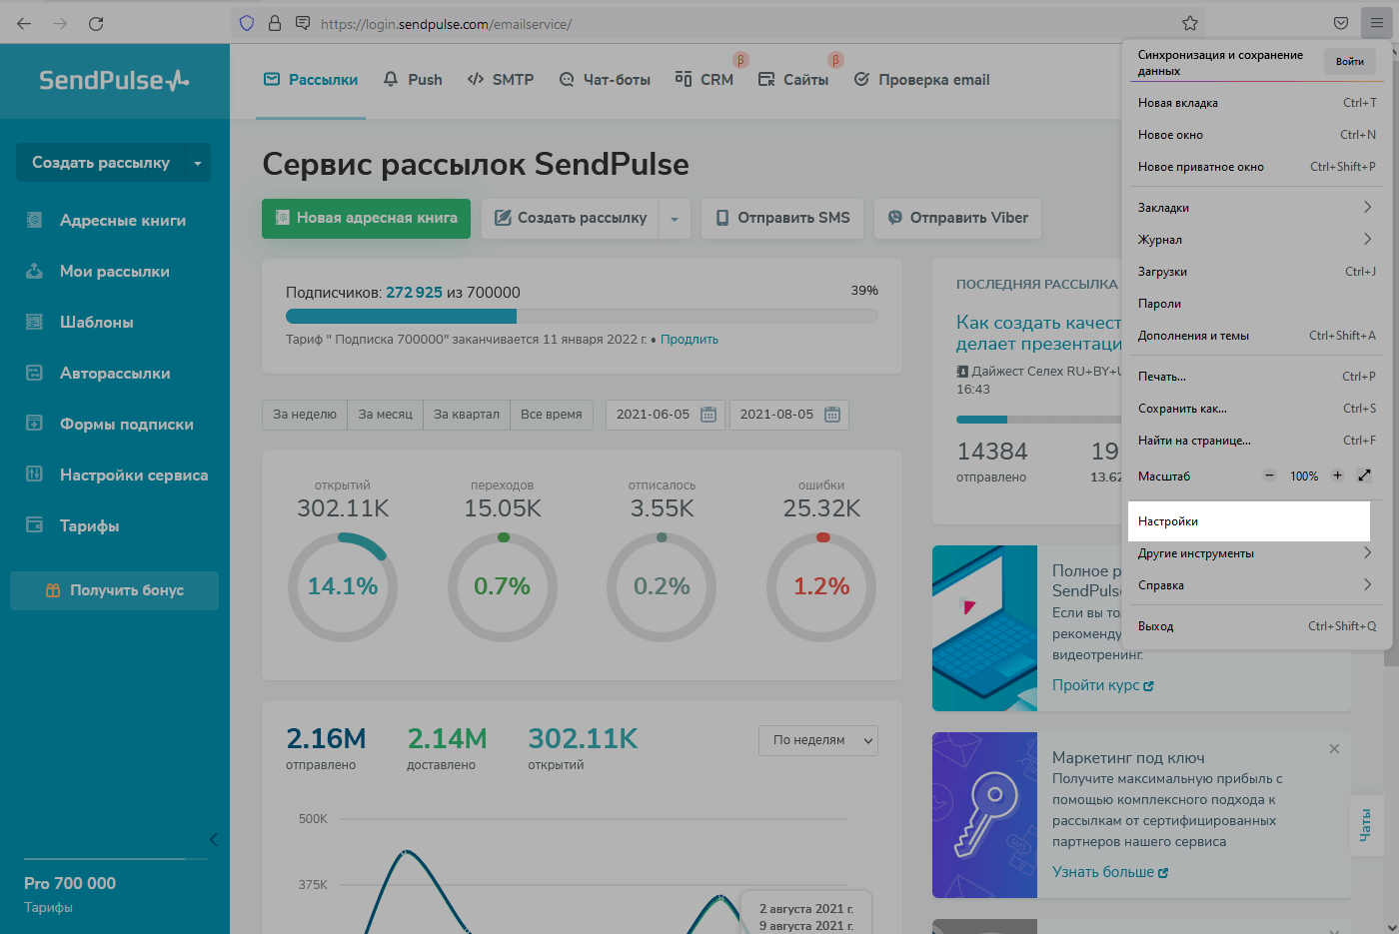
Task: Expand Журнал submenu
Action: pyautogui.click(x=1256, y=239)
